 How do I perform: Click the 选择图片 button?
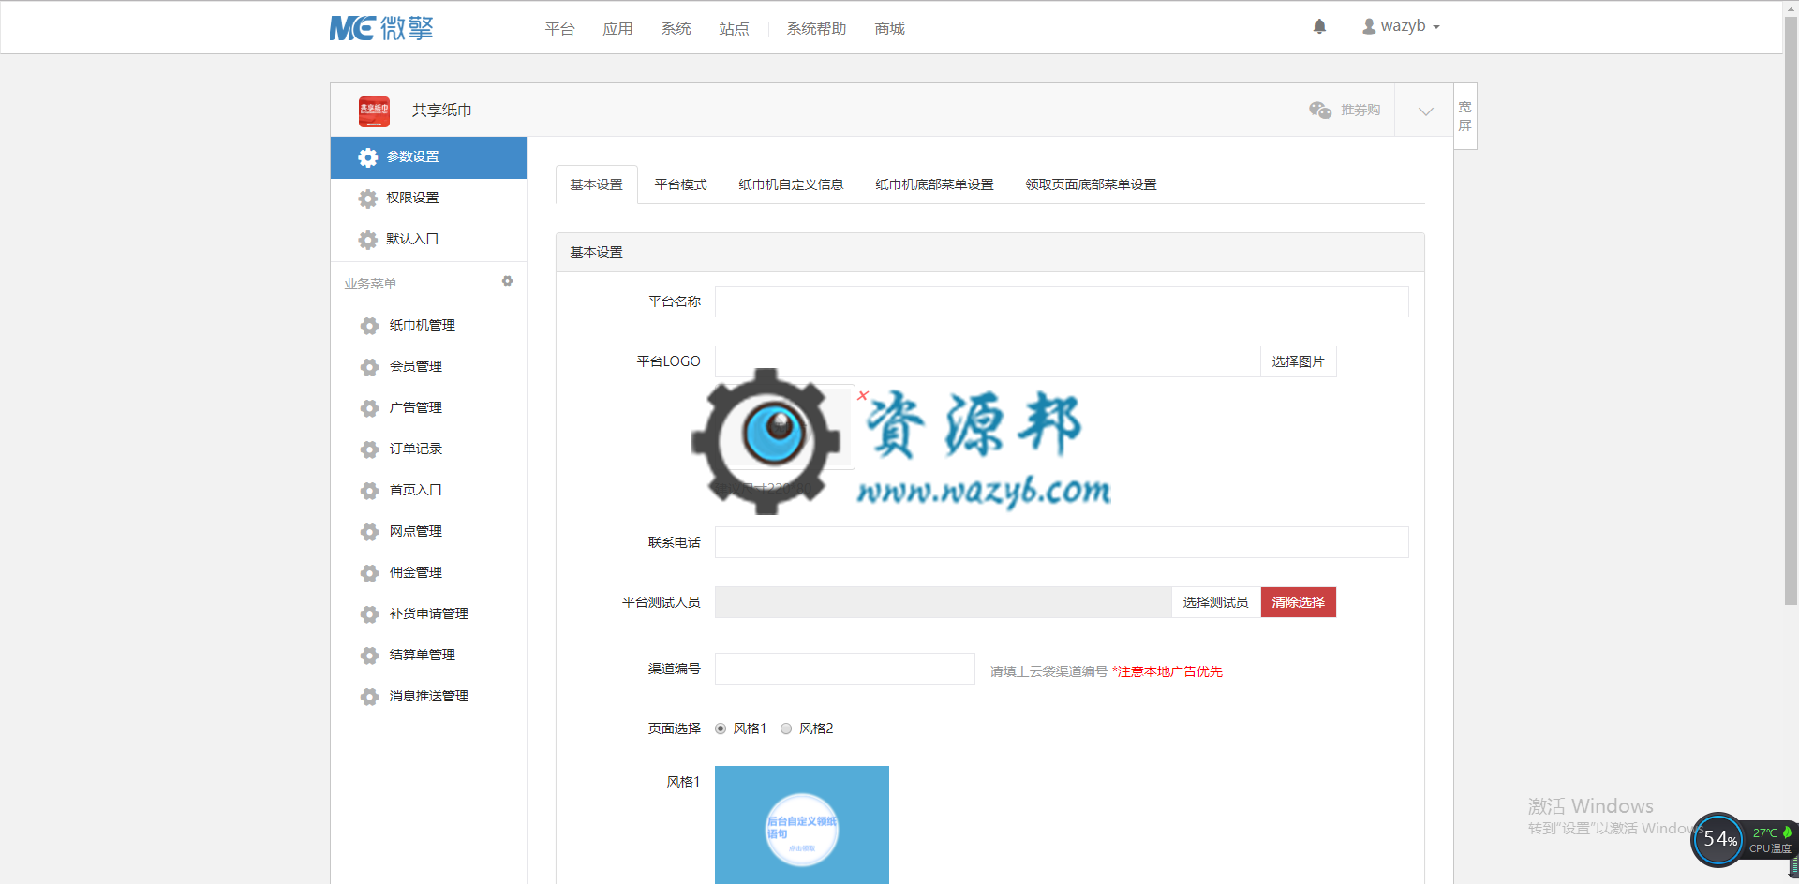point(1298,361)
